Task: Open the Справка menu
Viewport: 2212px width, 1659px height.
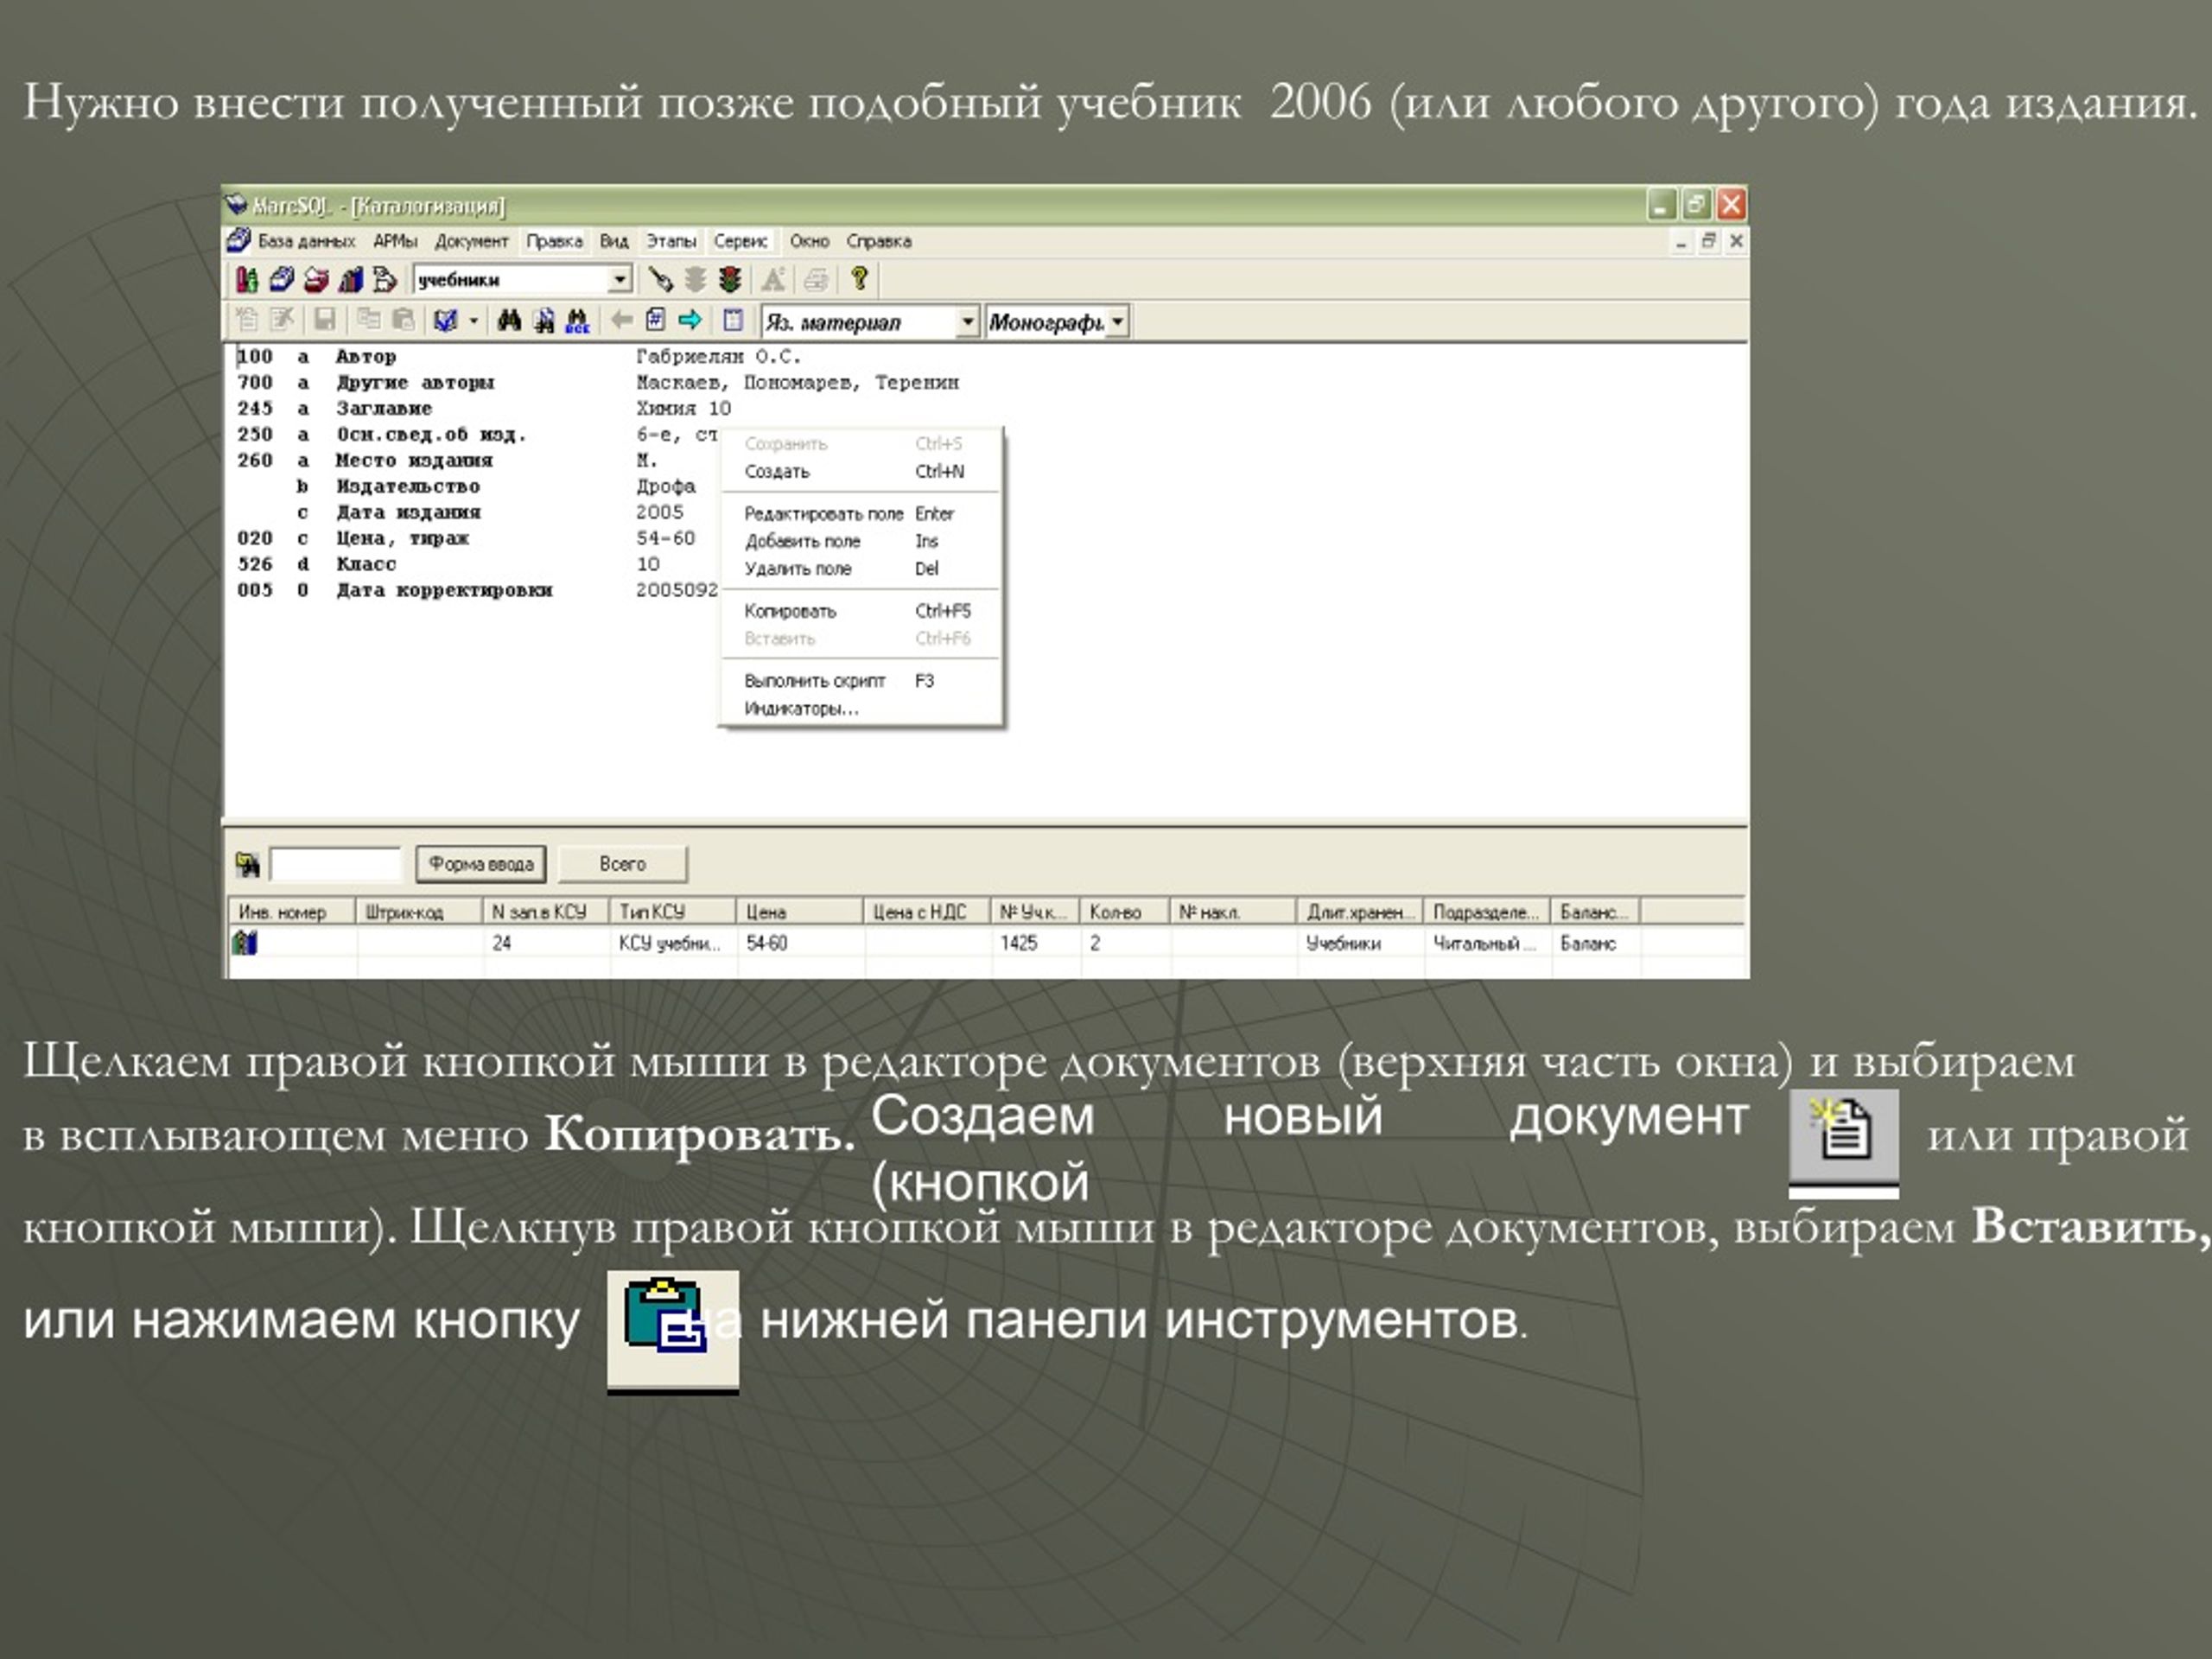Action: tap(878, 241)
